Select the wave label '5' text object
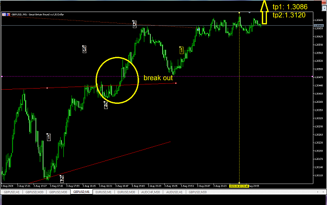This screenshot has height=205, width=327. pyautogui.click(x=134, y=24)
